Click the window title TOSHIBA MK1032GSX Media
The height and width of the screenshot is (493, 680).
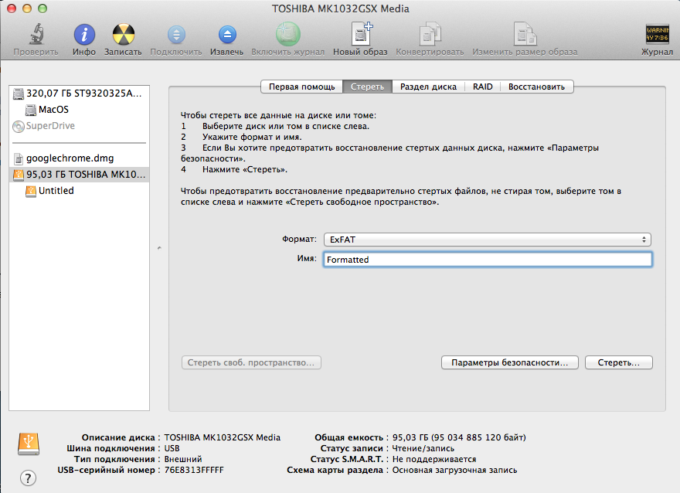[x=341, y=8]
